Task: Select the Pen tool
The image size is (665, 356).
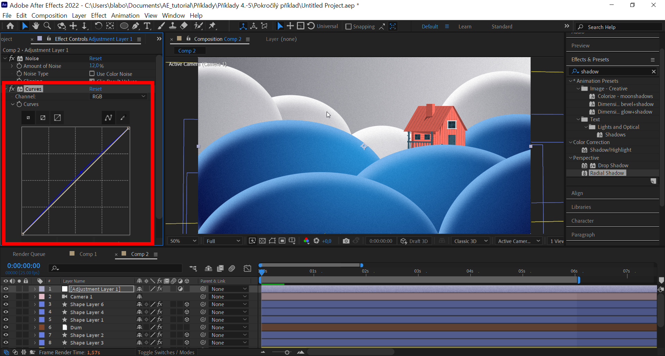Action: 136,26
